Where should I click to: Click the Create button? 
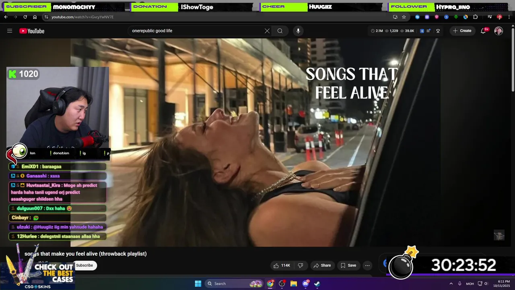[462, 31]
